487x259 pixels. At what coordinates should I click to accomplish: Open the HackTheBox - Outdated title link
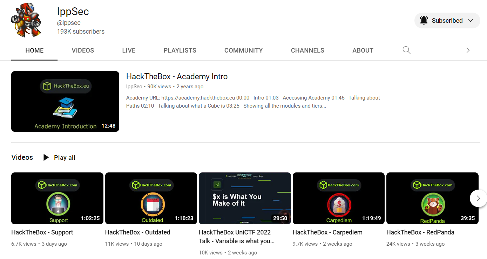[x=137, y=232]
